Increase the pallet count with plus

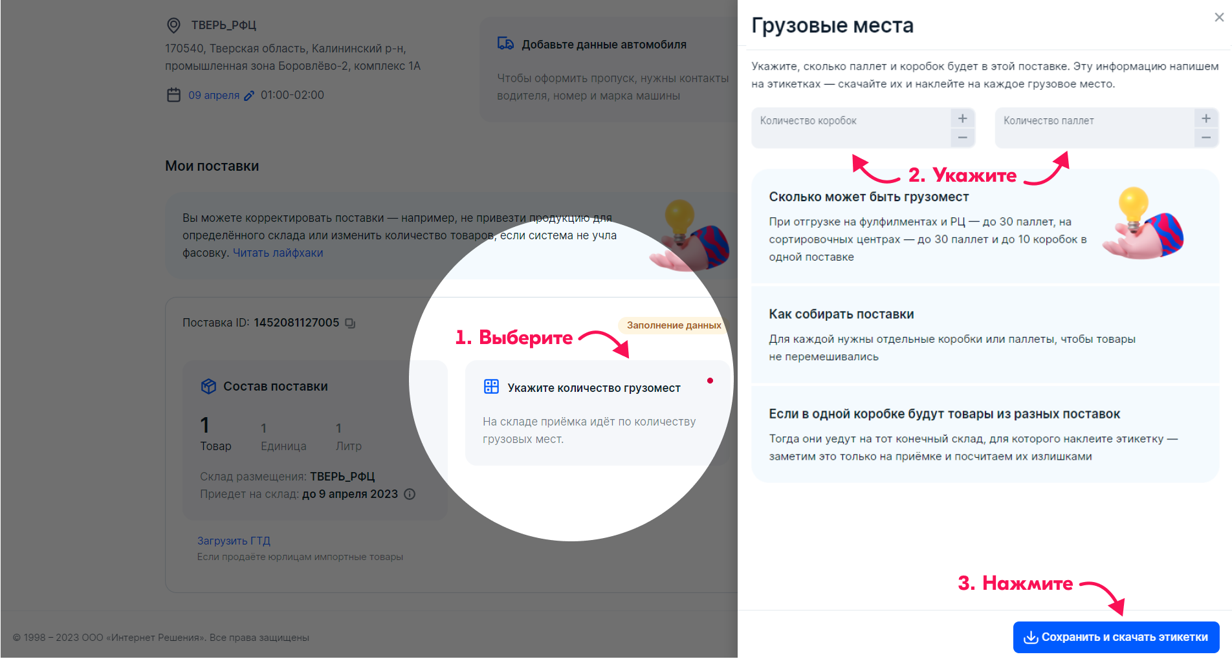pyautogui.click(x=1206, y=118)
